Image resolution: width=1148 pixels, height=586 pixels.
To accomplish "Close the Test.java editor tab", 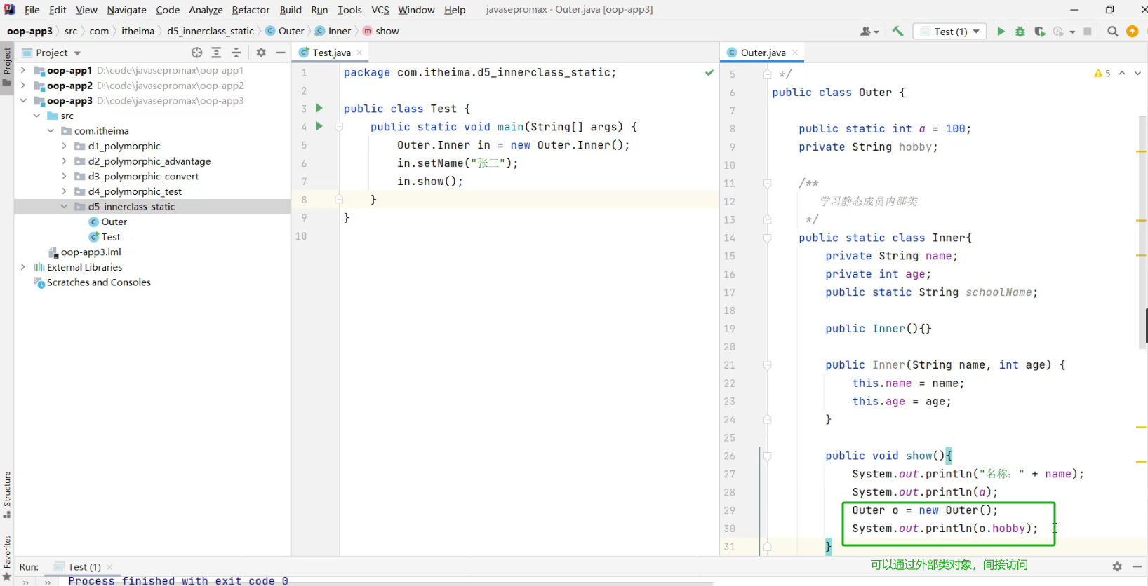I will pos(359,53).
